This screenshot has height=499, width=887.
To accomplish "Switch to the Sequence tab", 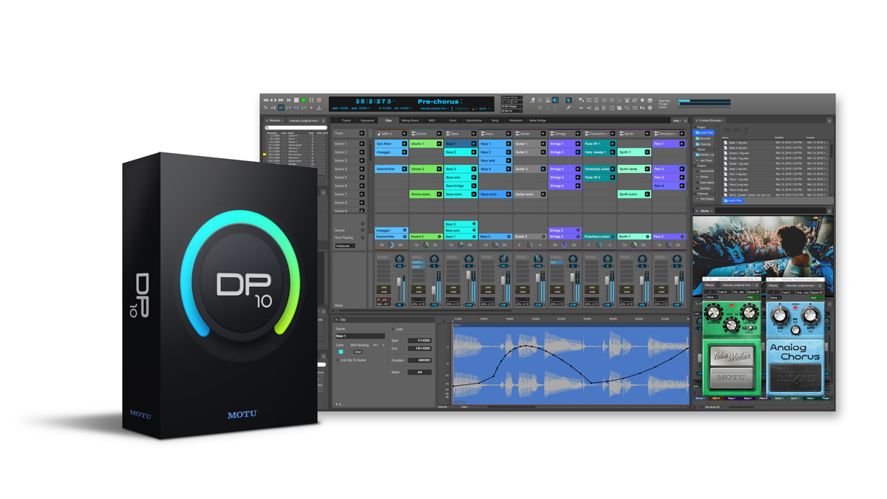I will [367, 120].
